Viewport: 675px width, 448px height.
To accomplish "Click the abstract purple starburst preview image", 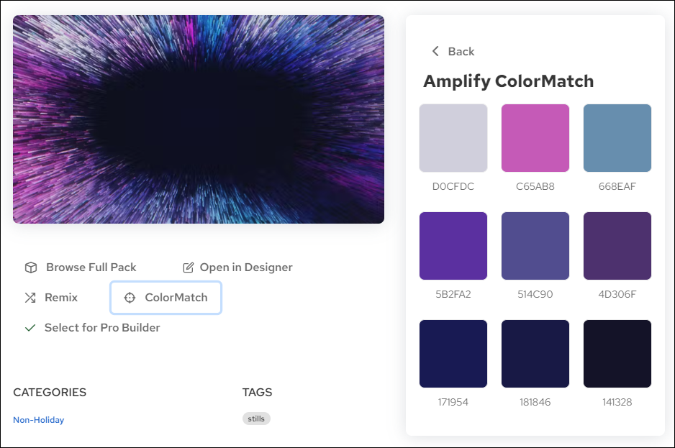I will (199, 119).
